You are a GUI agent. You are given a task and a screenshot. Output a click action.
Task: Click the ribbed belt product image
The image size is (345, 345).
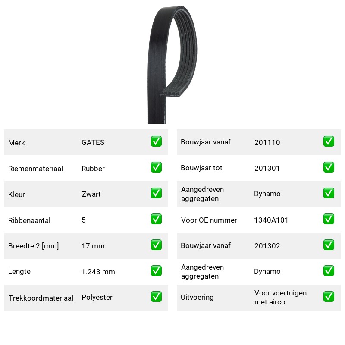coord(172,65)
